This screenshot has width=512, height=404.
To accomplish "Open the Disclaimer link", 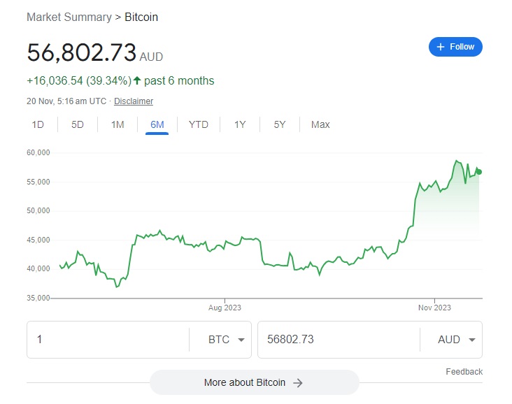I will pyautogui.click(x=133, y=101).
